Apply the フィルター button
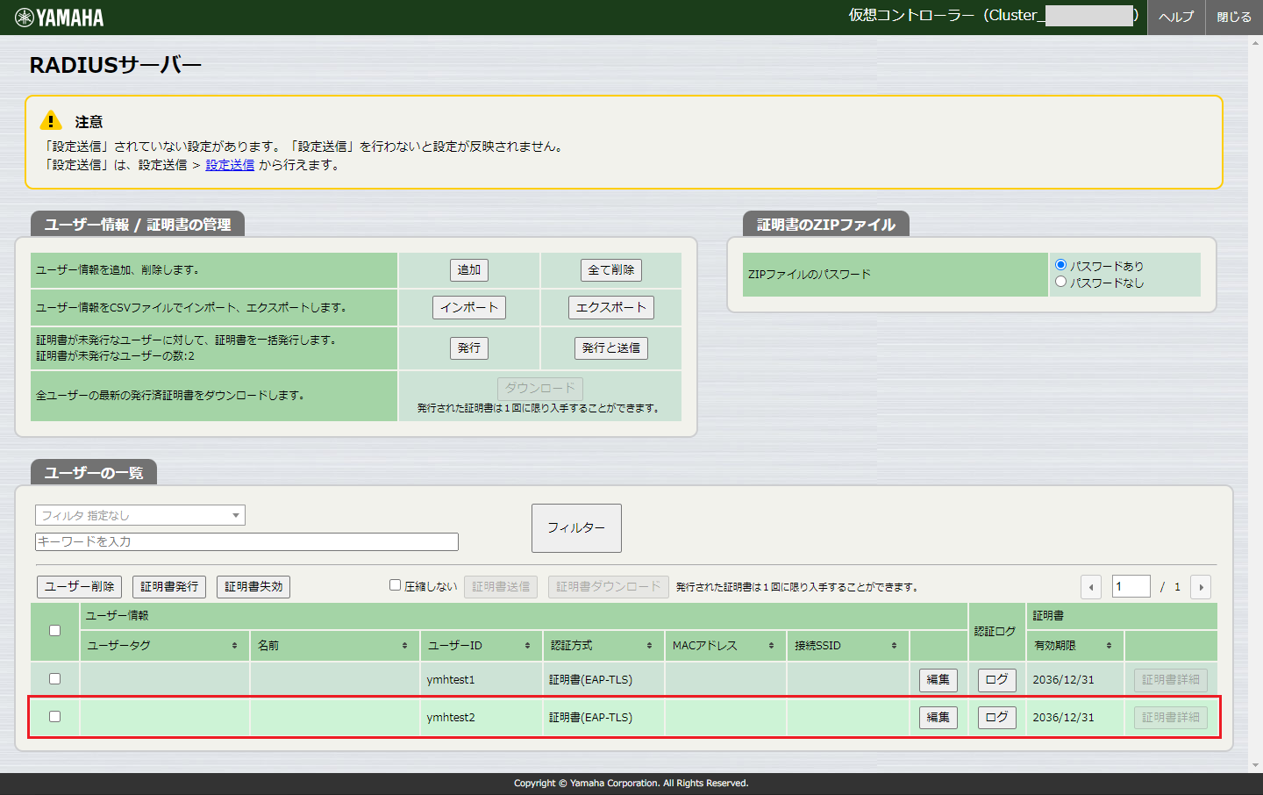The image size is (1263, 795). point(576,527)
